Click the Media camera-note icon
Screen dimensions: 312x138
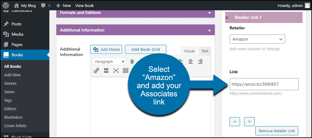(6, 34)
